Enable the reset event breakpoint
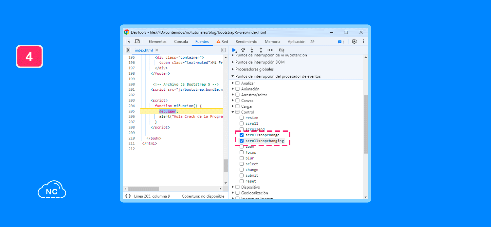This screenshot has height=227, width=491. [x=242, y=181]
